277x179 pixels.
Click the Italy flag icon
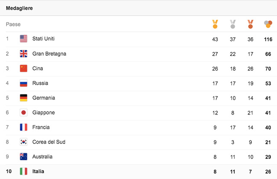(24, 171)
